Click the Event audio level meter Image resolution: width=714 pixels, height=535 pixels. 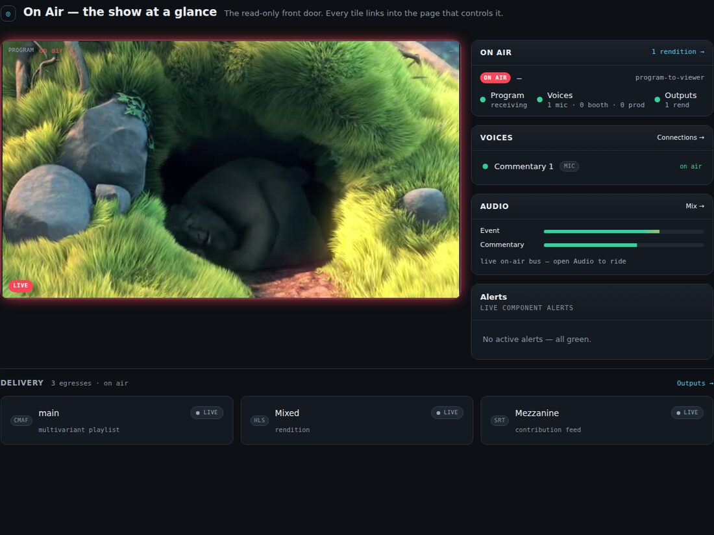click(624, 232)
